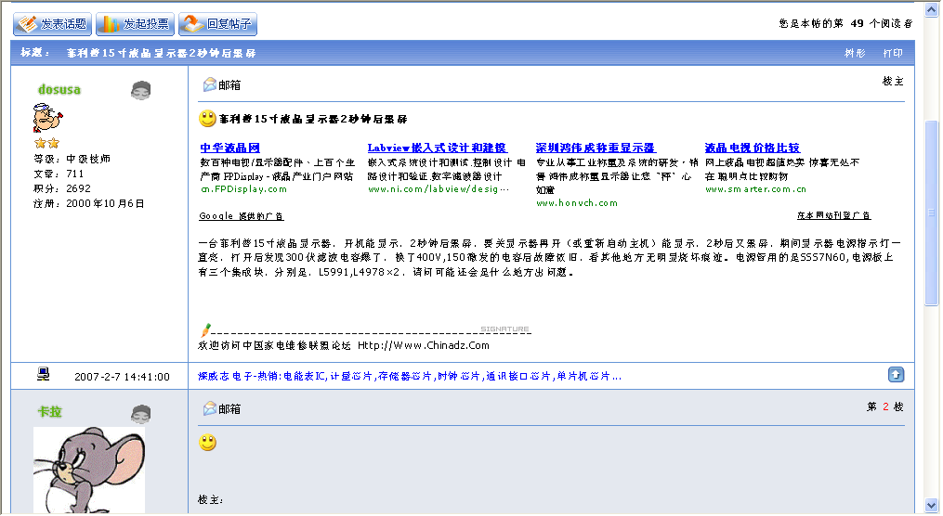Open 深威志电子 chip hot-sale text ad

(409, 377)
